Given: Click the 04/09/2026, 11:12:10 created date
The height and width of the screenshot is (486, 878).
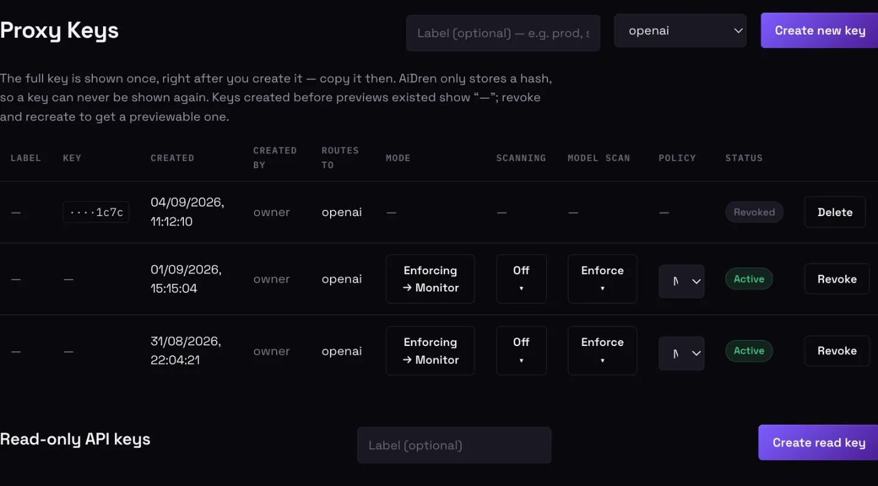Looking at the screenshot, I should (x=187, y=212).
